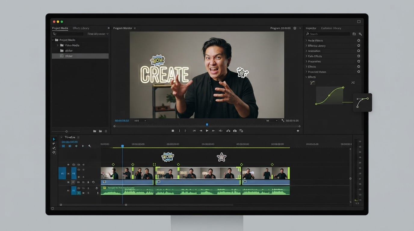Viewport: 414px width, 231px height.
Task: Adjust the Project panel thumbnail size slider
Action: click(x=66, y=131)
